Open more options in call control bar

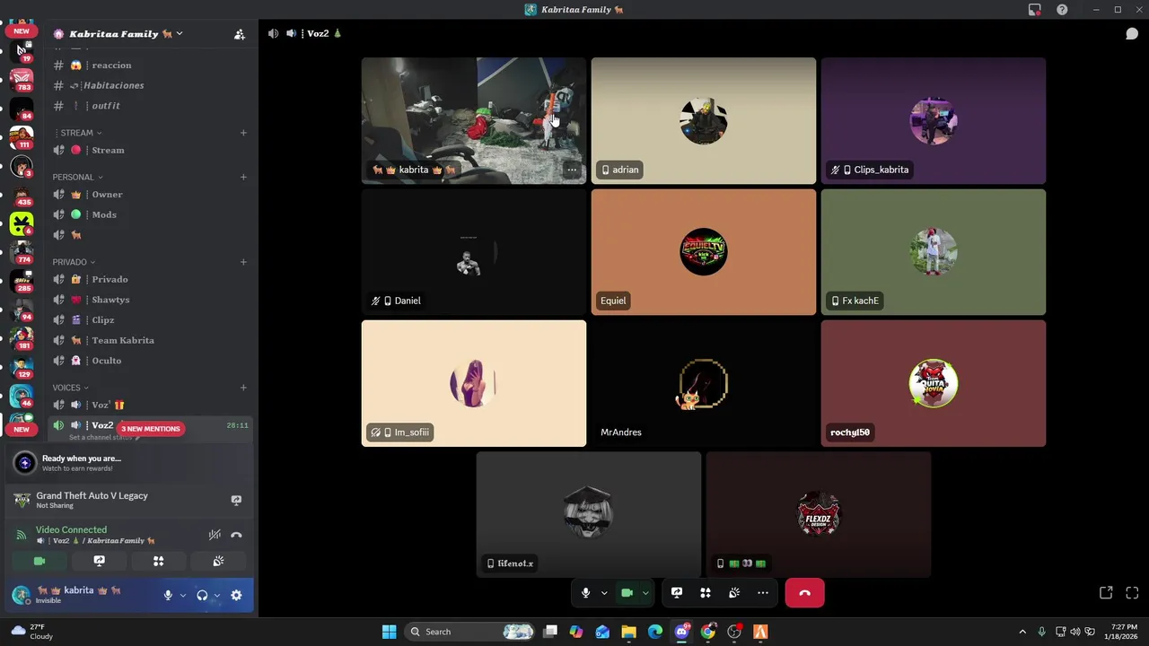(763, 593)
